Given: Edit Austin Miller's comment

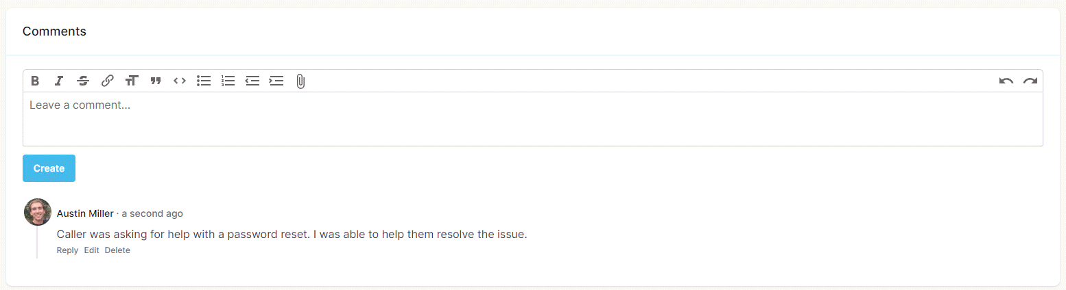Looking at the screenshot, I should click(x=91, y=250).
